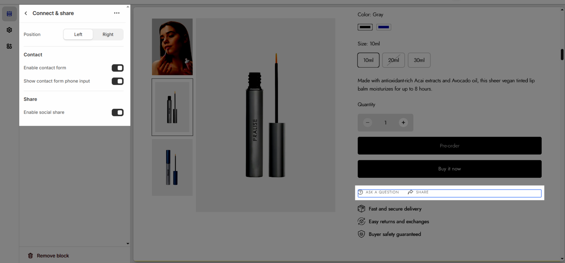
Task: Toggle Enable contact form switch
Action: click(x=118, y=68)
